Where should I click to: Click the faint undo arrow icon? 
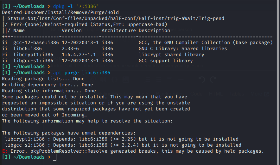click(x=202, y=79)
